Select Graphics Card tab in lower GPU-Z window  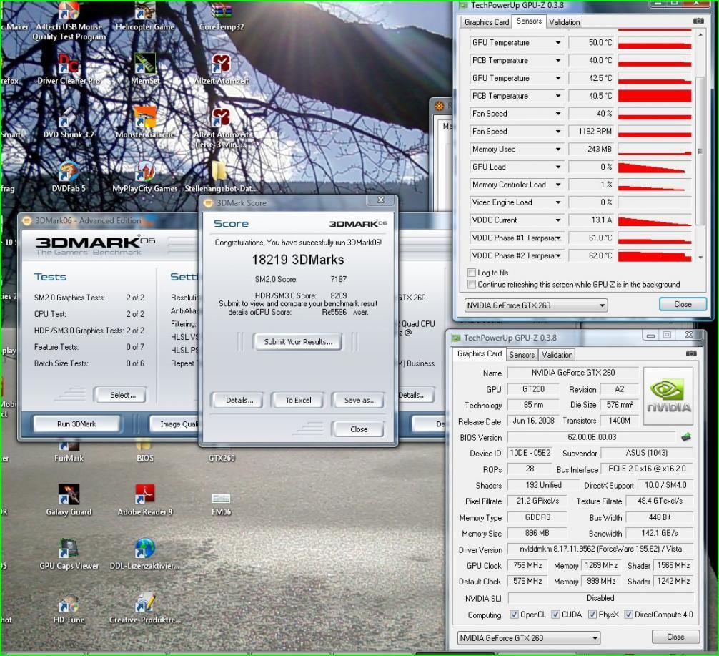point(479,353)
